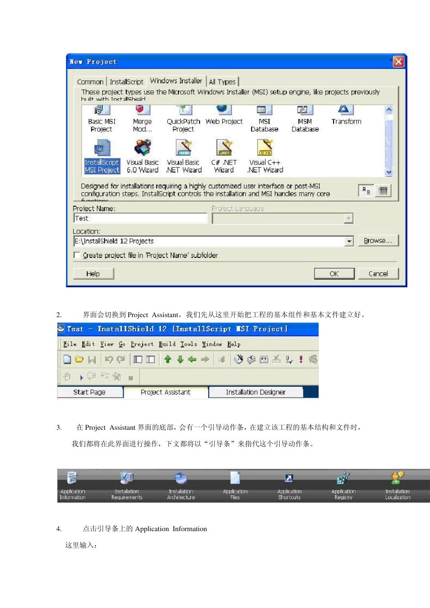Select the Basic MSI Project type
The height and width of the screenshot is (608, 430).
click(101, 119)
